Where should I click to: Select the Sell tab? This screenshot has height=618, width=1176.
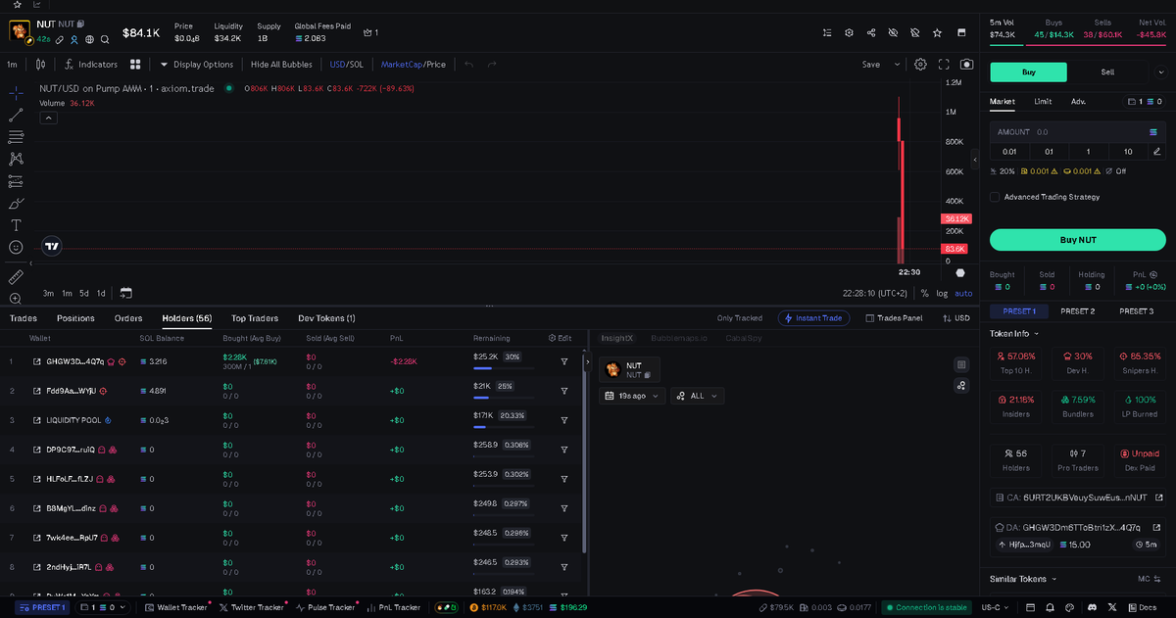pos(1107,71)
